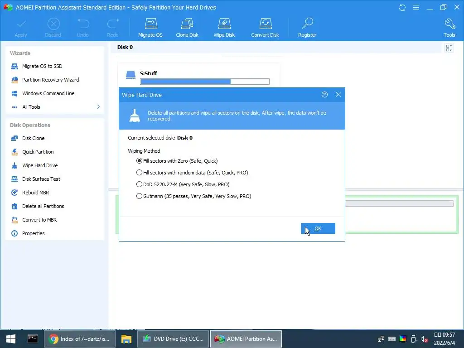Image resolution: width=464 pixels, height=348 pixels.
Task: Select DoD 5220.22-M wiping method
Action: (139, 184)
